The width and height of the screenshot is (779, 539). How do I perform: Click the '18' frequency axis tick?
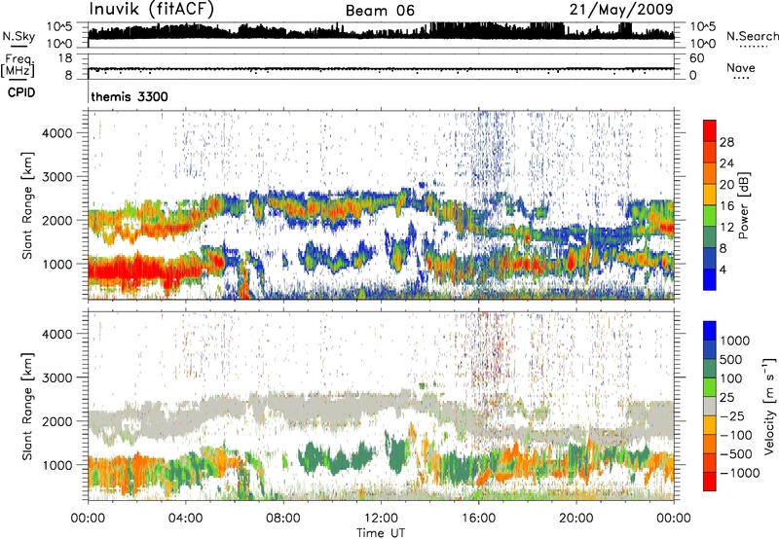pos(64,58)
